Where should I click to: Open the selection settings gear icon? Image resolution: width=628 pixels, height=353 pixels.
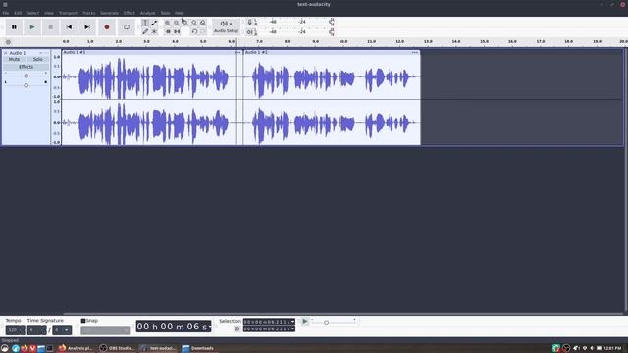(237, 329)
